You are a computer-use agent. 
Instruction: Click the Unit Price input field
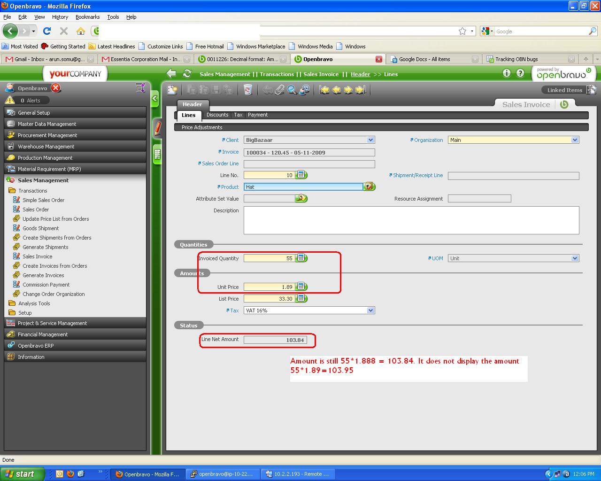(269, 287)
